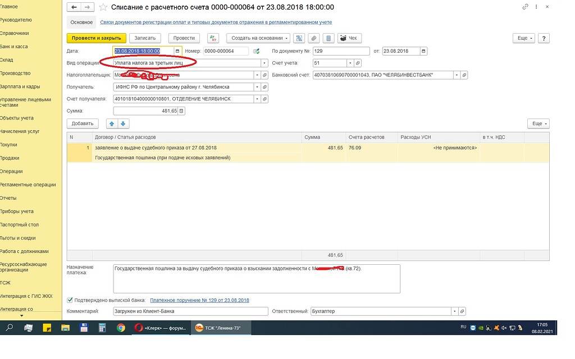Viewport: 575px width, 359px height.
Task: Expand Счет получателя dropdown arrow
Action: [257, 99]
